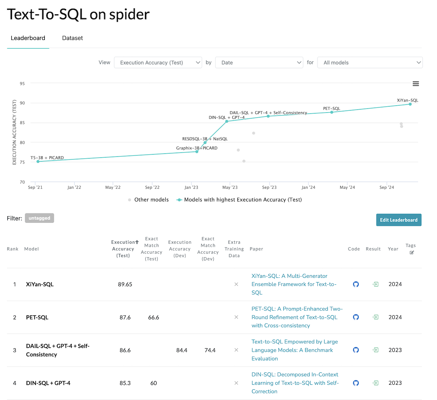Viewport: 437px width, 400px height.
Task: Open the chart hamburger menu icon
Action: point(416,84)
